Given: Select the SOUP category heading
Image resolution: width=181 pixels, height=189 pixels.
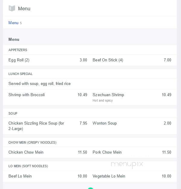Looking at the screenshot, I should 13,113.
